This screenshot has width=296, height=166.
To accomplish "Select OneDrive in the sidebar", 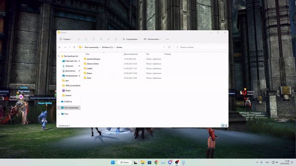I will [68, 101].
